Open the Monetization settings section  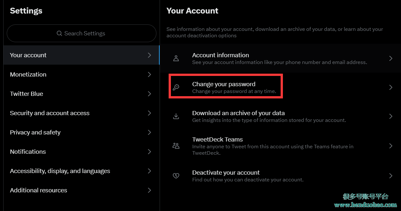28,74
